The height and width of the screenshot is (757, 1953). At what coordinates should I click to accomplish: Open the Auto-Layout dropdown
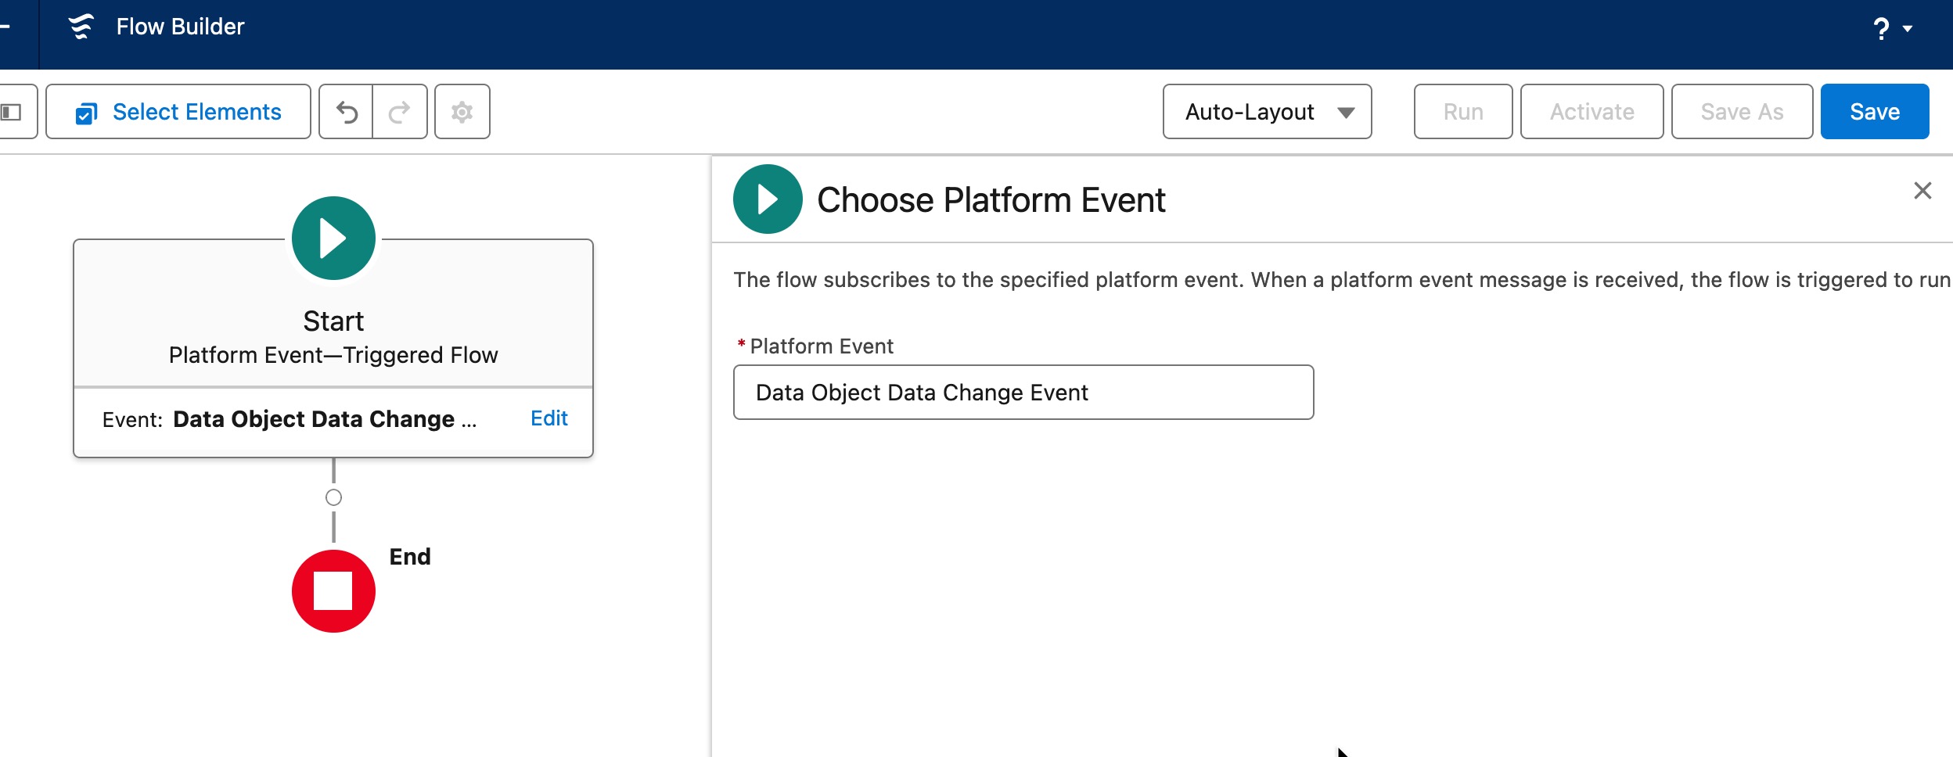click(1267, 112)
